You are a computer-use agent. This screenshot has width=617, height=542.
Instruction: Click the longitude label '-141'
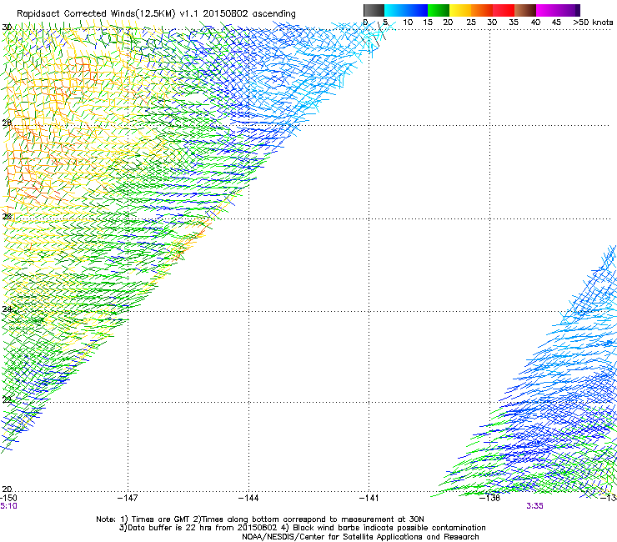pos(369,499)
